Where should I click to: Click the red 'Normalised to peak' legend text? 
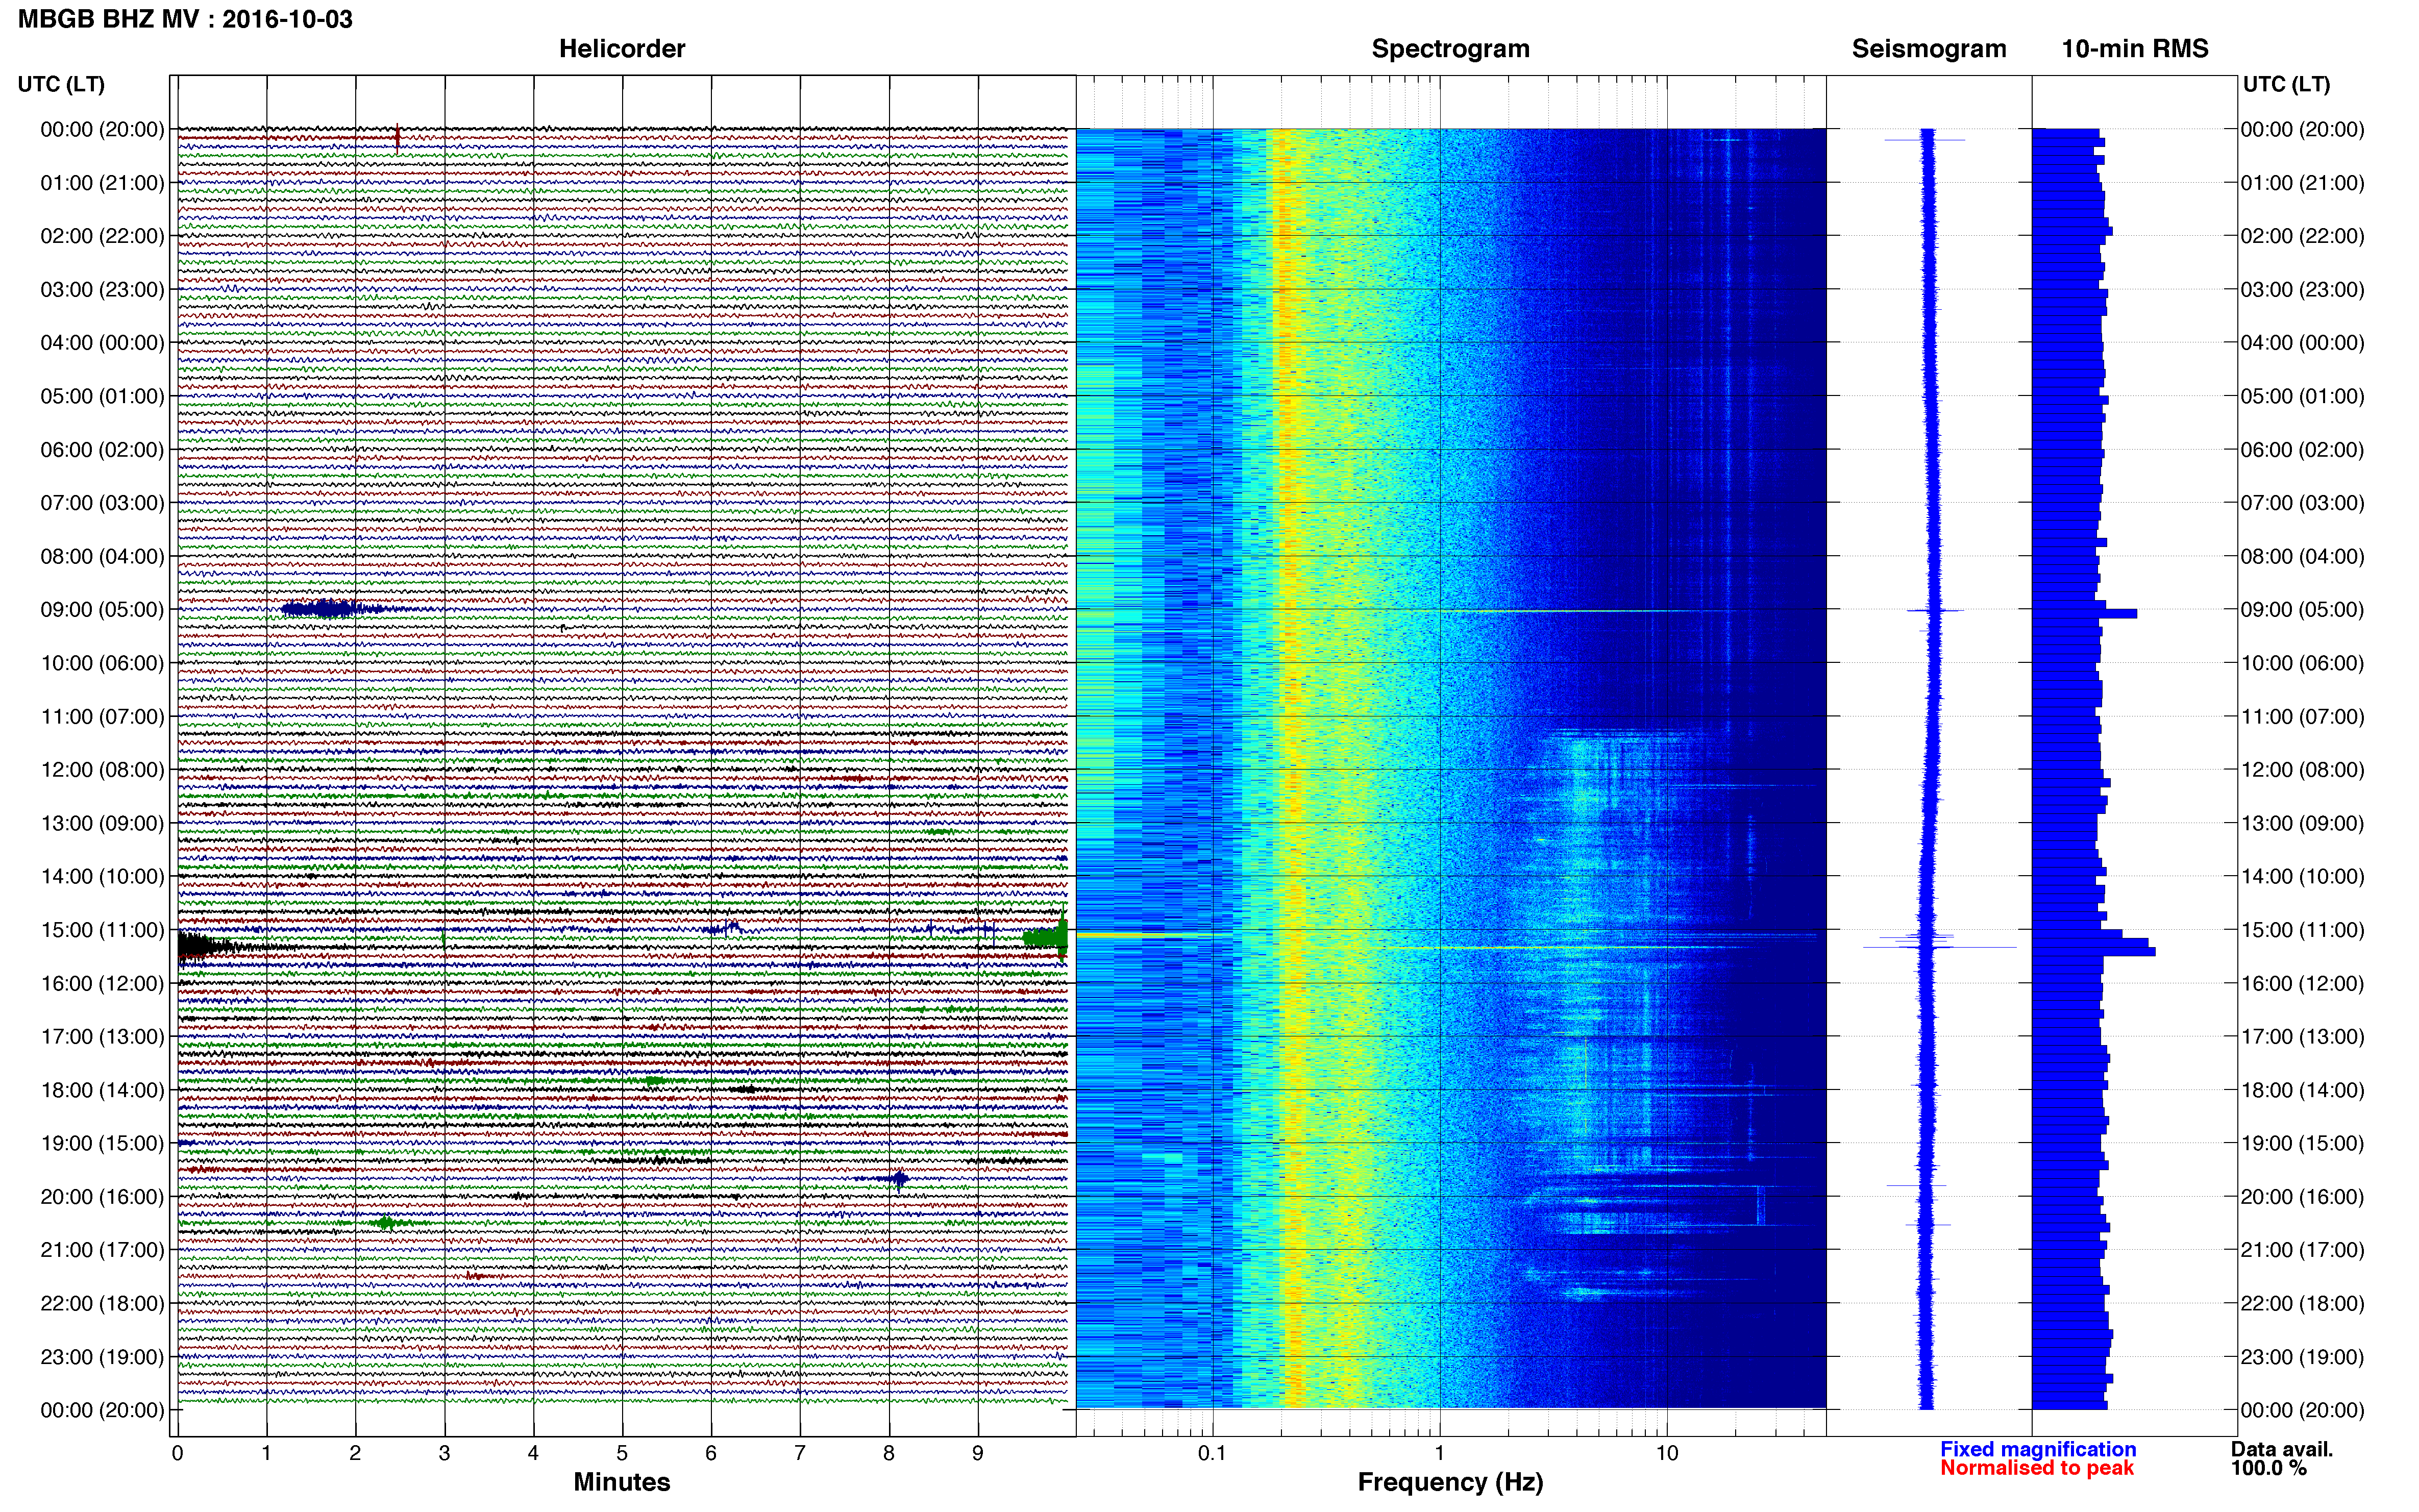point(2037,1468)
